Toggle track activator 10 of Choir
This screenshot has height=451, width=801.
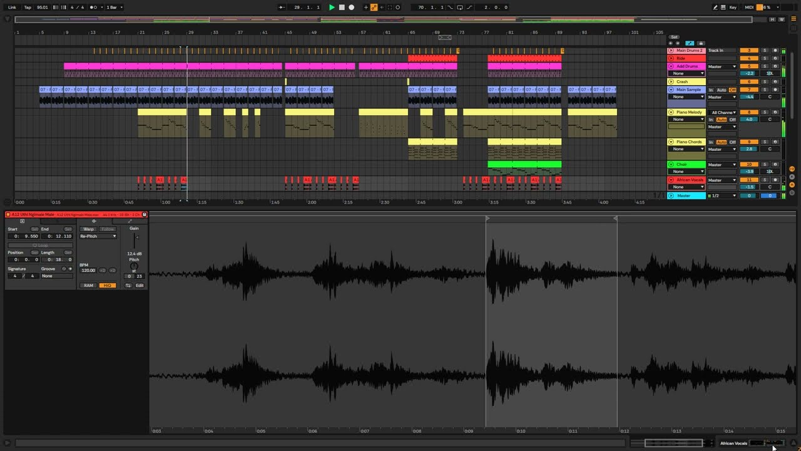click(749, 165)
